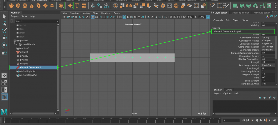Toggle viewport isolate select
This screenshot has height=125, width=278.
pyautogui.click(x=165, y=17)
